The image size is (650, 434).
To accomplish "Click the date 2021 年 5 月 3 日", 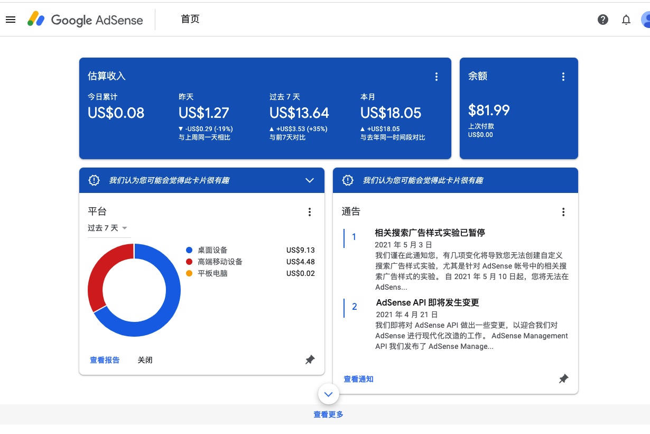I will tap(403, 245).
